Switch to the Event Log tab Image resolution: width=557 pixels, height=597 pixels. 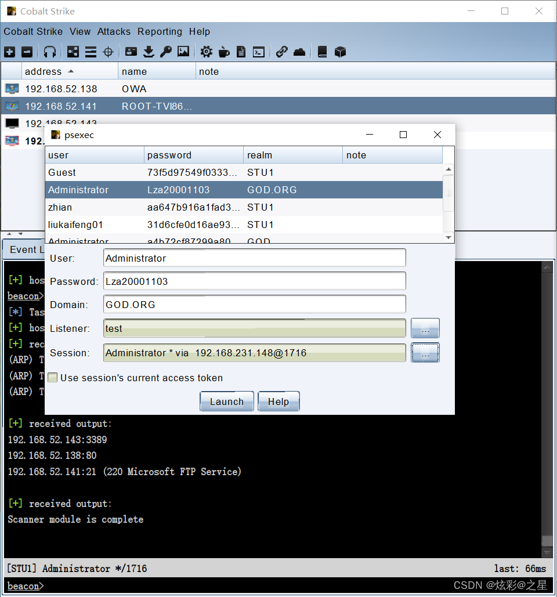pos(24,249)
